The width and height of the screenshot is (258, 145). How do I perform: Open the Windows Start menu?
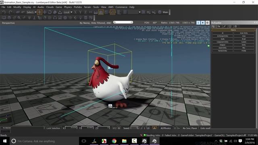5,141
